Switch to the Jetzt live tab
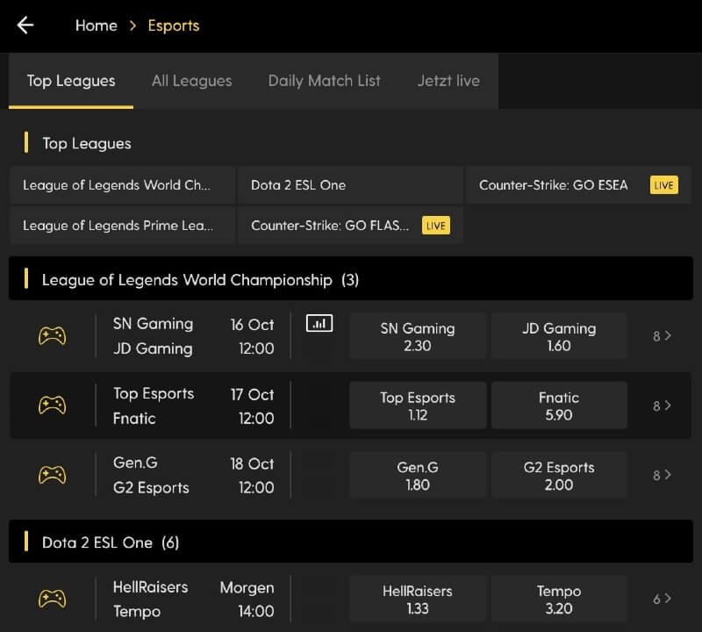This screenshot has width=702, height=632. pyautogui.click(x=448, y=81)
